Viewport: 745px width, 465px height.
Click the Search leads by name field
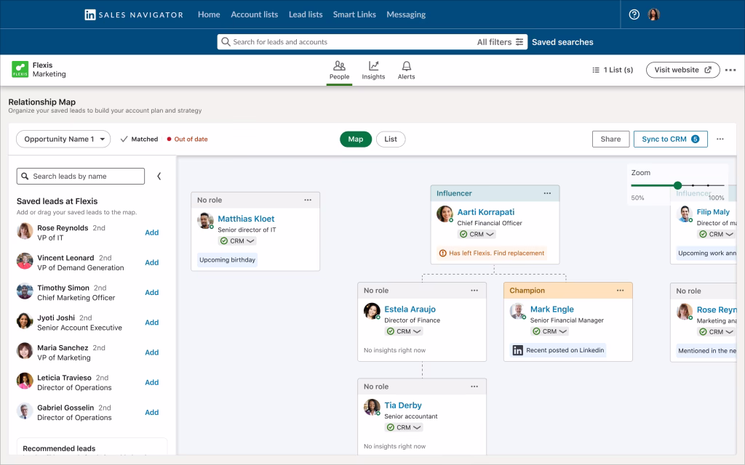tap(81, 176)
